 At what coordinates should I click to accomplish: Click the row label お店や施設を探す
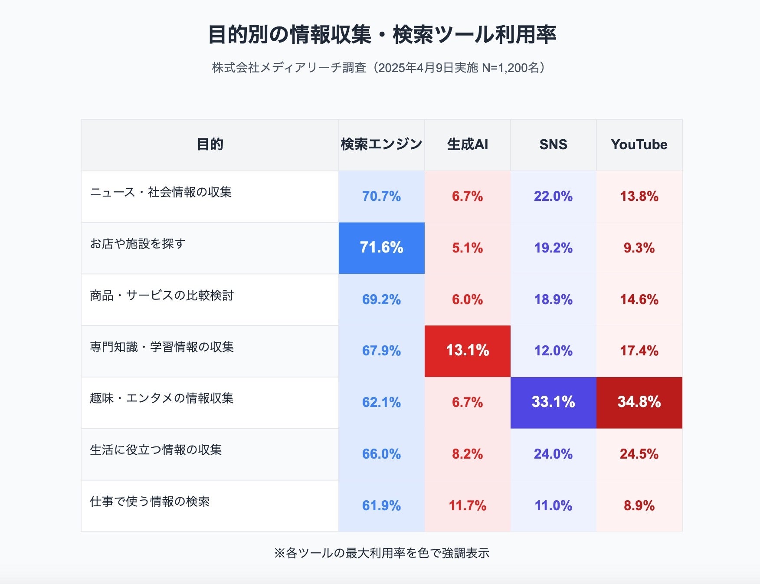138,244
